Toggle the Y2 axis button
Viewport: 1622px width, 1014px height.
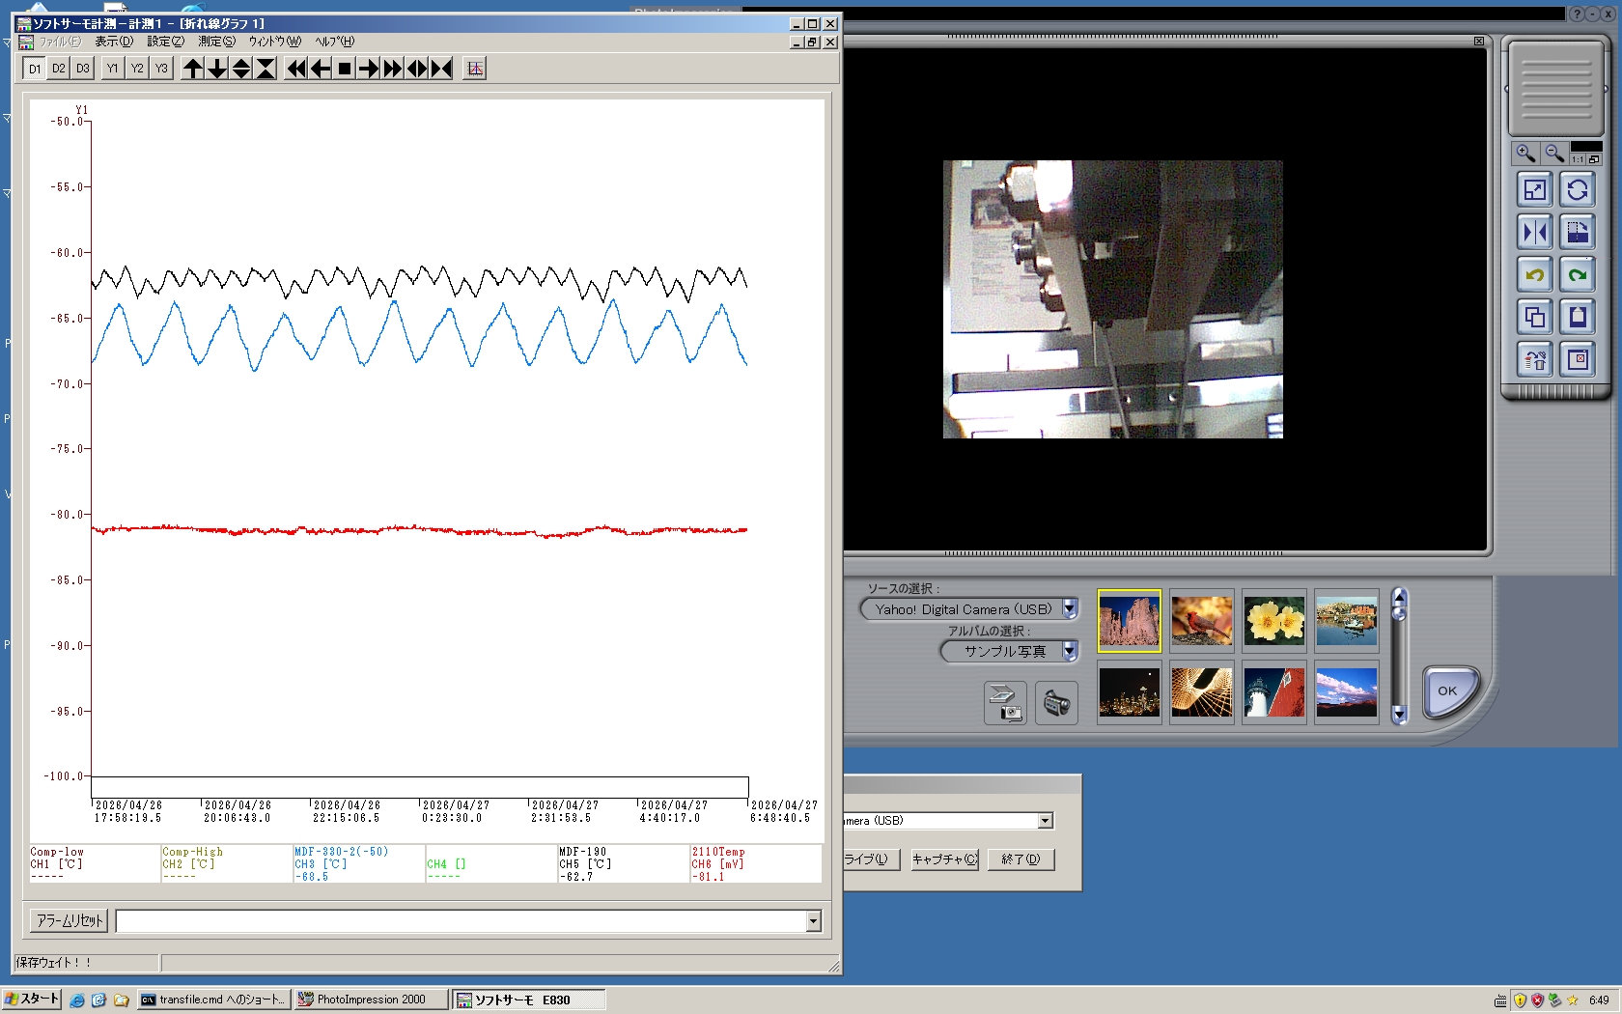(x=137, y=69)
